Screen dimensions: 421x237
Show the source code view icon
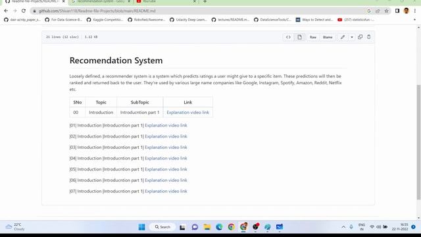(288, 37)
